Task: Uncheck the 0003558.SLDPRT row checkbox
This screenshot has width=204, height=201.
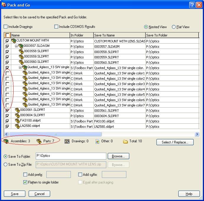Action: (x=7, y=52)
